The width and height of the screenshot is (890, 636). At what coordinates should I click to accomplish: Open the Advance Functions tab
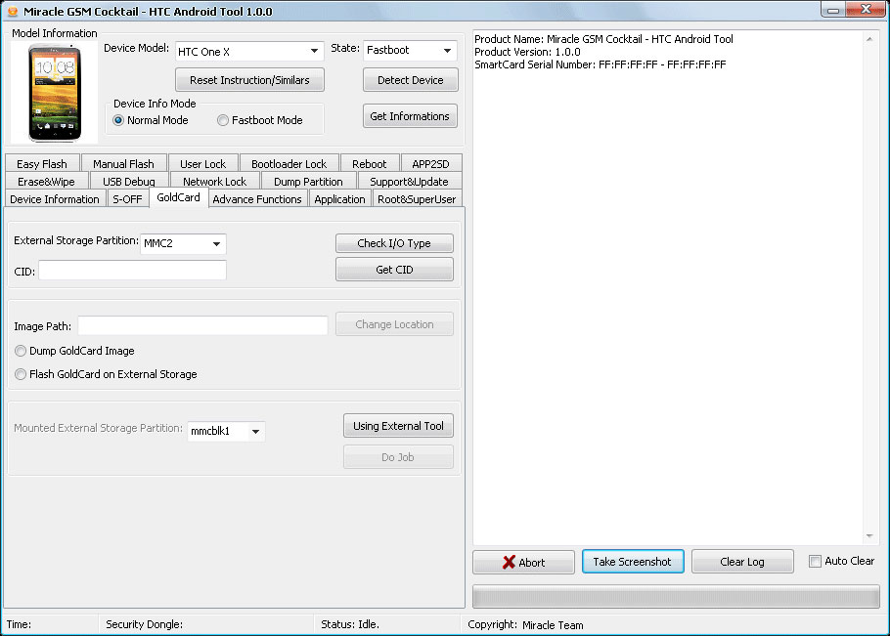(x=257, y=199)
